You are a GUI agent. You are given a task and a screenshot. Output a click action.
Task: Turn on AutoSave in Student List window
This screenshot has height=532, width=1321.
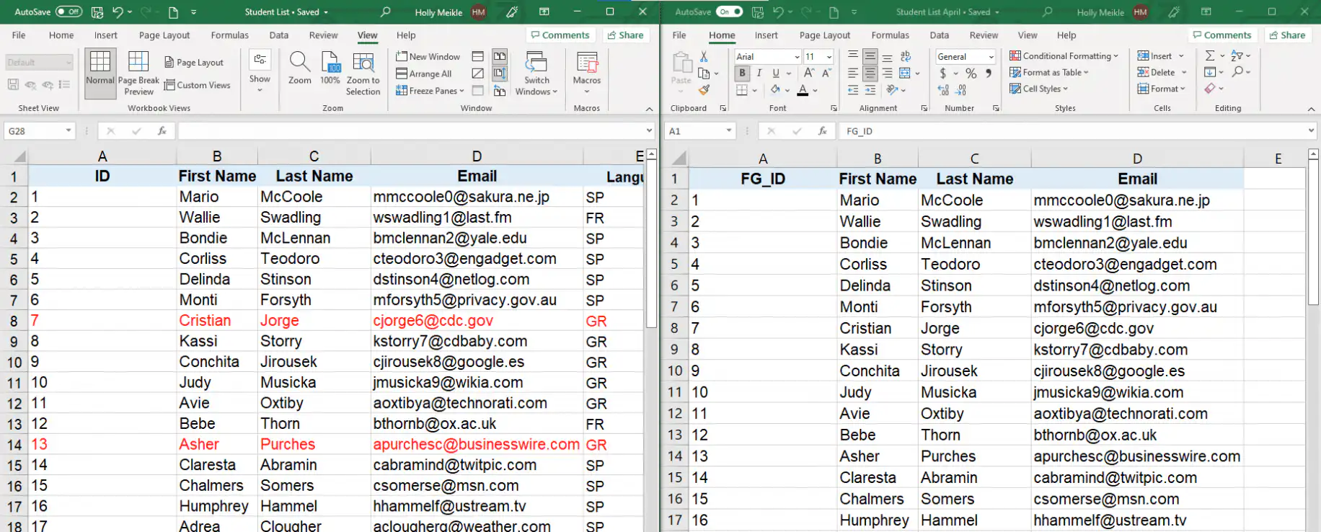click(69, 12)
